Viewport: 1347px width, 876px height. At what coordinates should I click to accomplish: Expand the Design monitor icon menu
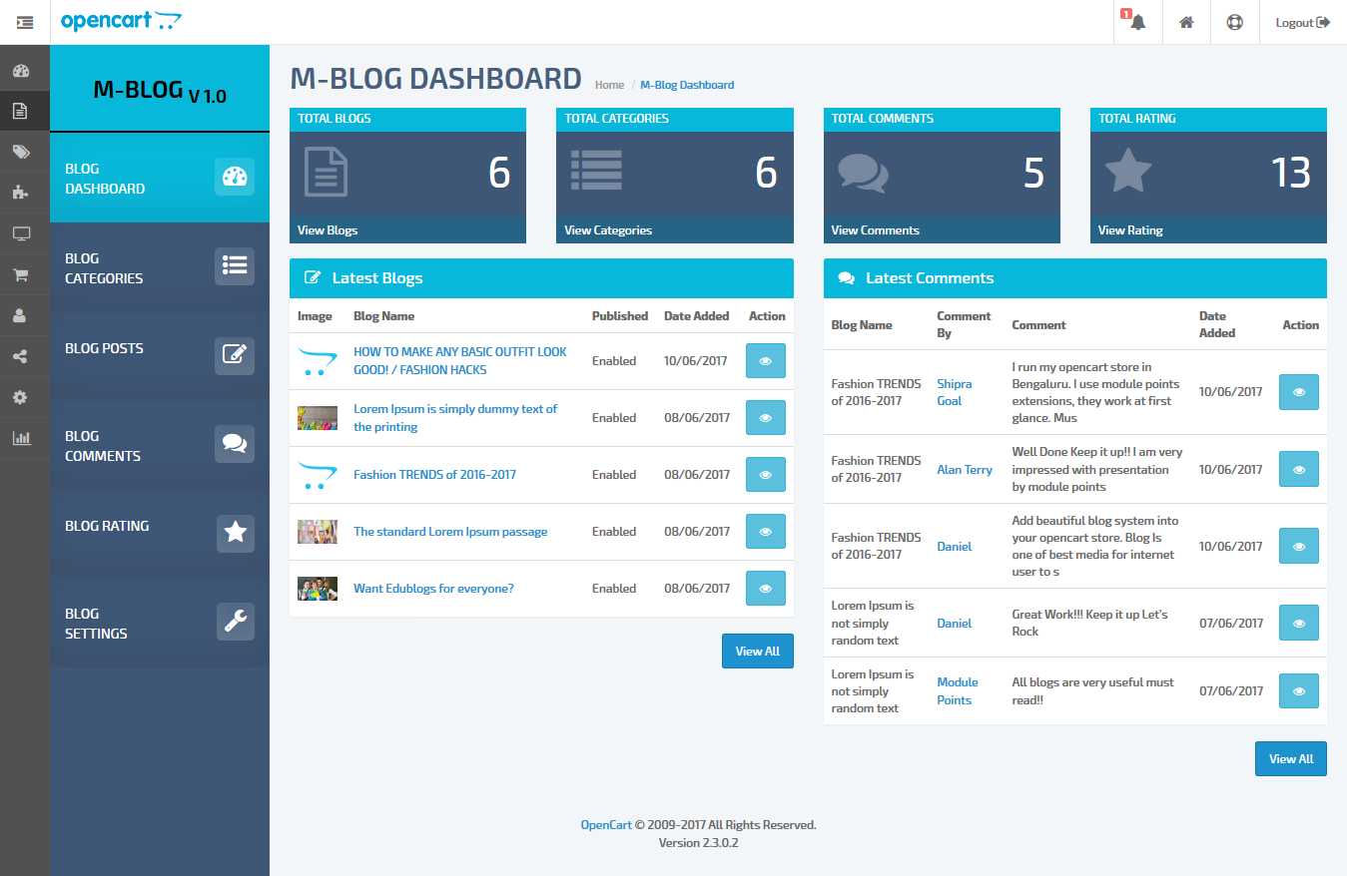20,233
